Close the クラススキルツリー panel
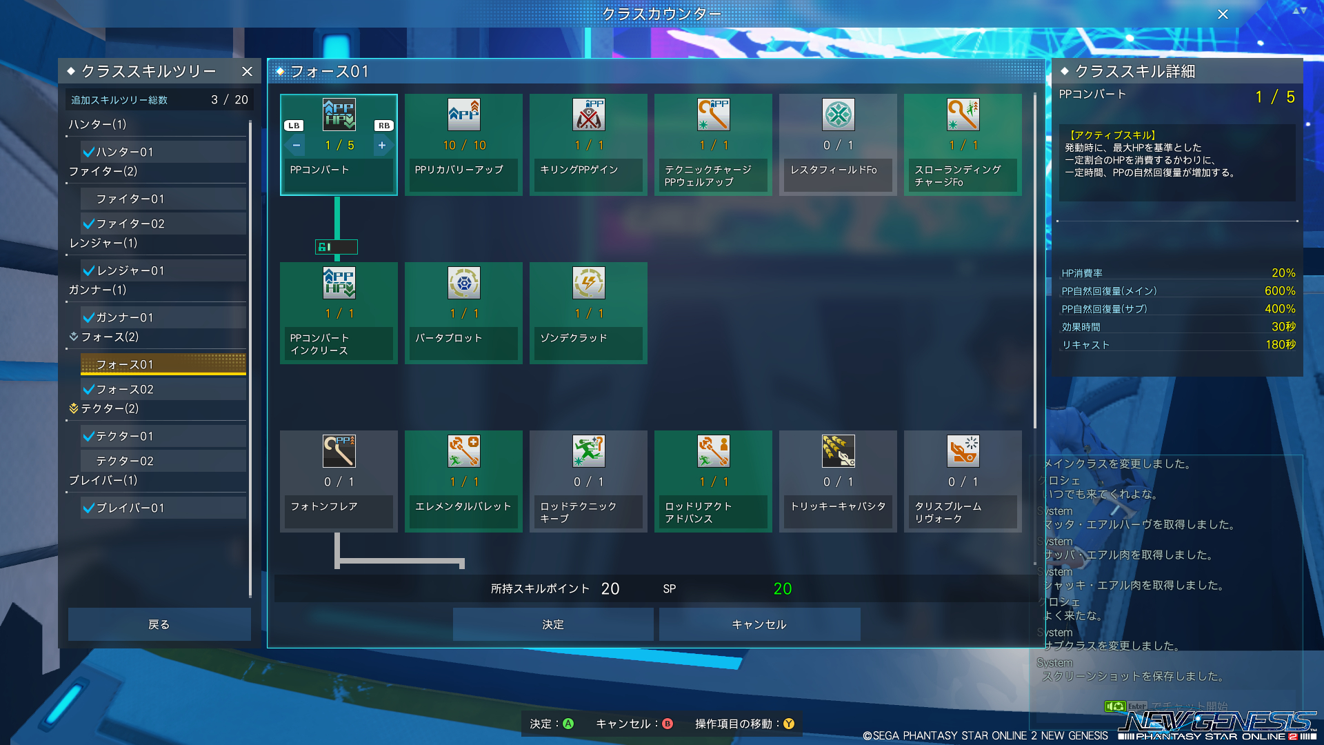This screenshot has width=1324, height=745. coord(248,71)
